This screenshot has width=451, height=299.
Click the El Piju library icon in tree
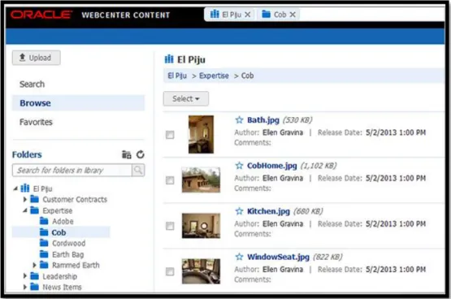tap(25, 188)
